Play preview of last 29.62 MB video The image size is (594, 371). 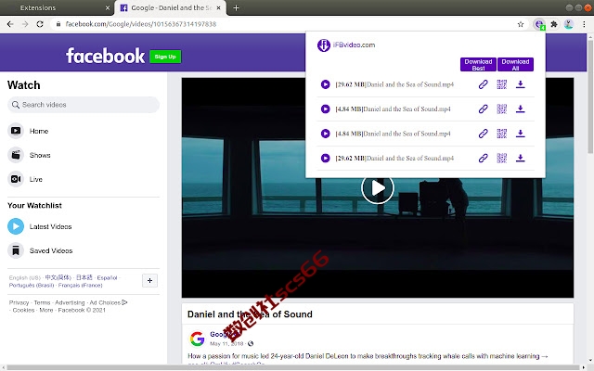click(x=325, y=158)
